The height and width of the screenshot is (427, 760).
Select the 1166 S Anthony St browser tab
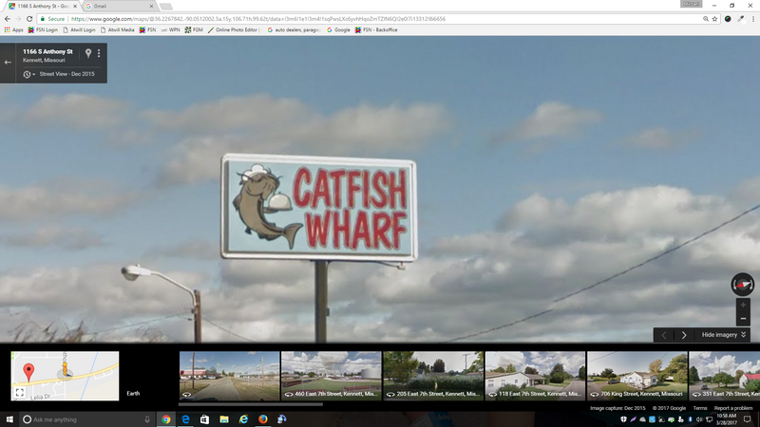pos(42,7)
